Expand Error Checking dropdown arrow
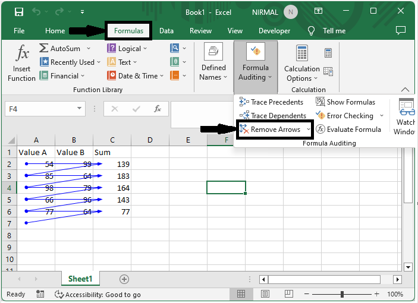The height and width of the screenshot is (303, 418). pos(382,115)
